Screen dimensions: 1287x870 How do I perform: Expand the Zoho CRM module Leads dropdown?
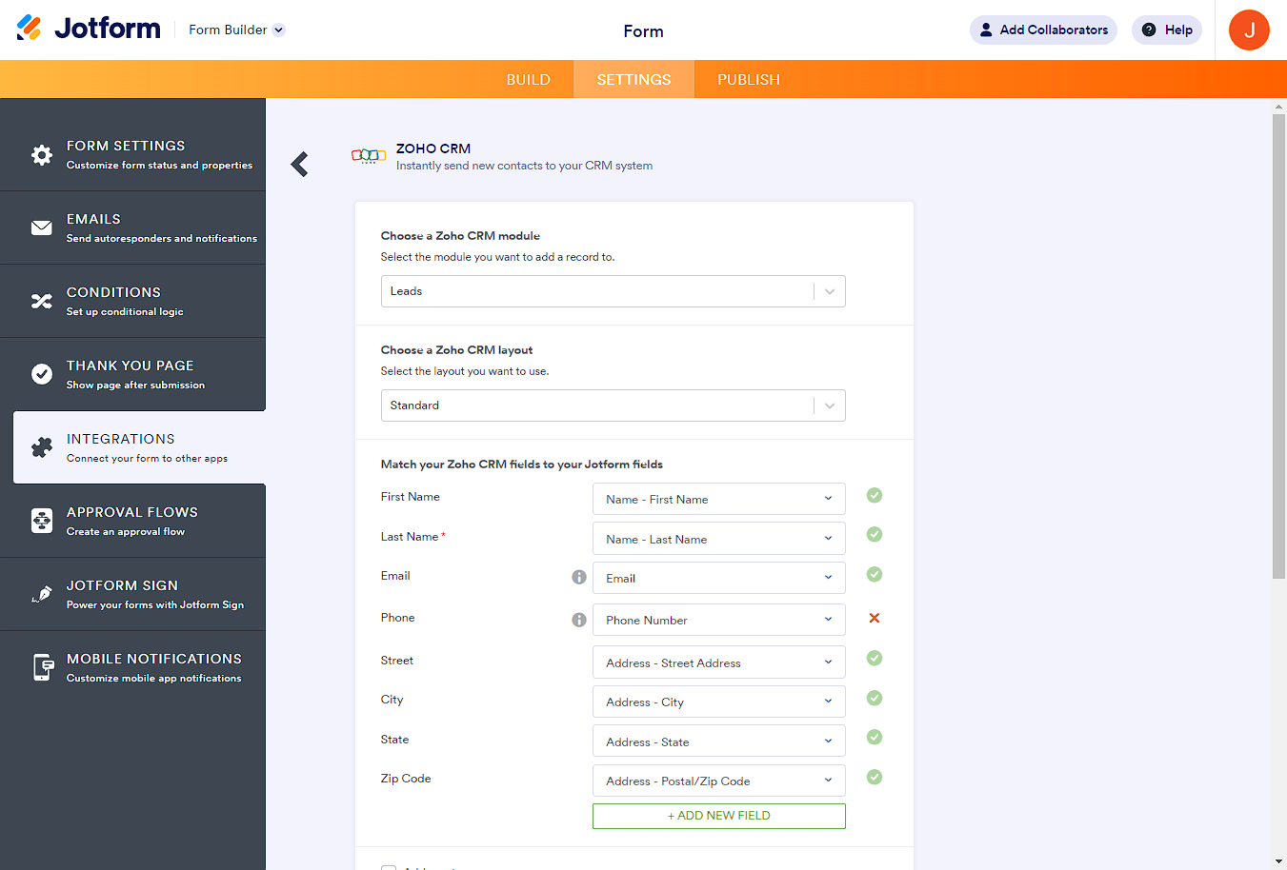(x=613, y=291)
